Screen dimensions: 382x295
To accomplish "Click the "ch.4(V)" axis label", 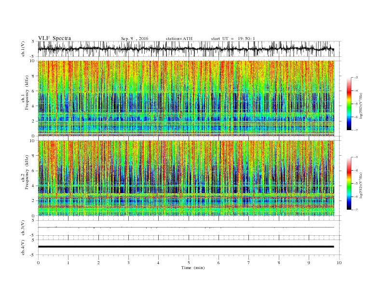I will pyautogui.click(x=23, y=247).
